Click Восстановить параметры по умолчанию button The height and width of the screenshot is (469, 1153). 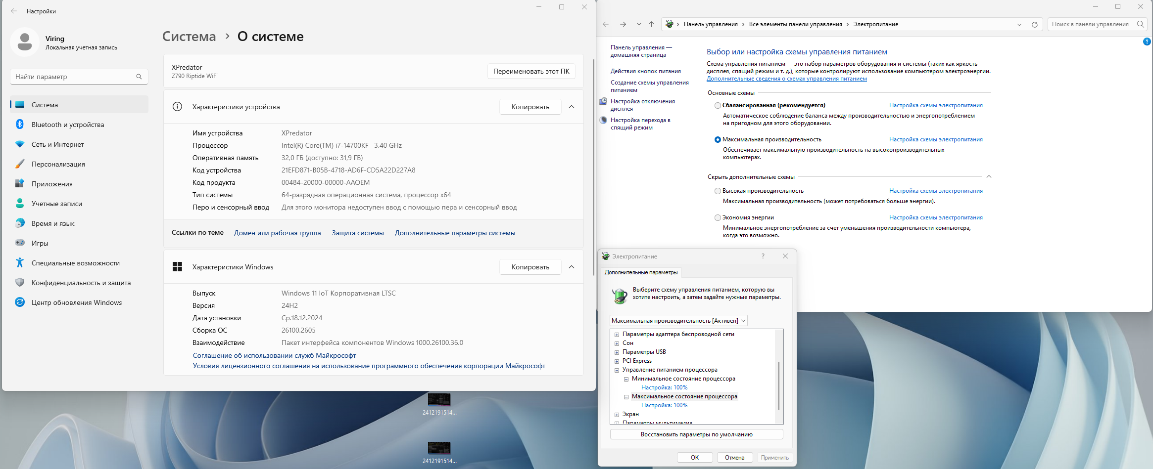(x=696, y=434)
